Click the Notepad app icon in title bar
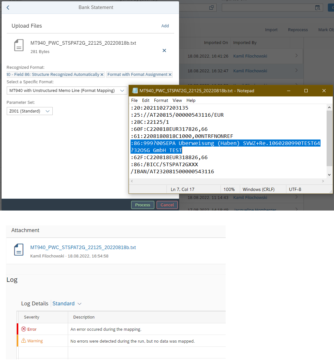 (135, 91)
